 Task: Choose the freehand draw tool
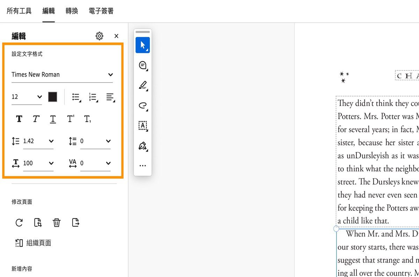click(x=143, y=106)
